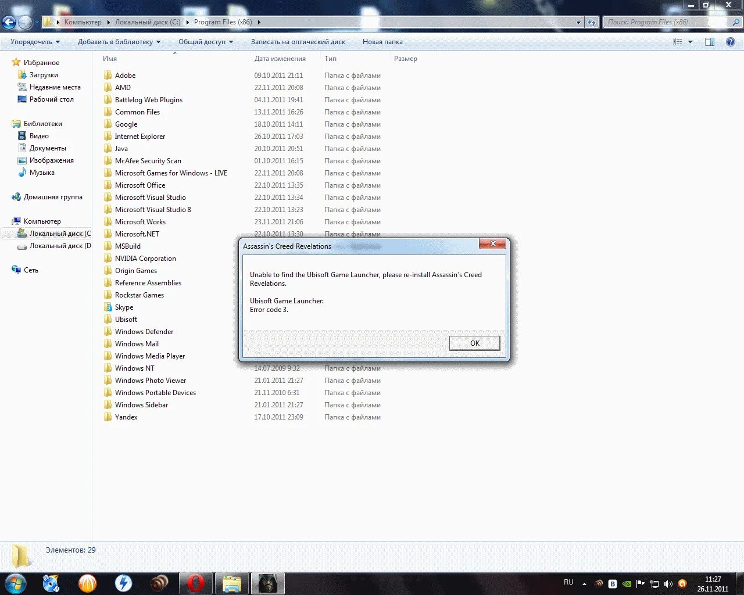Open the view options dropdown arrow
This screenshot has width=744, height=595.
click(691, 42)
